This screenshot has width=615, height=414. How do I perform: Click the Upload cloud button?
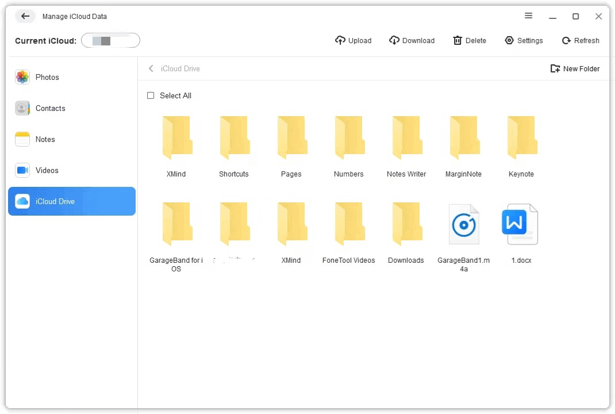(353, 40)
